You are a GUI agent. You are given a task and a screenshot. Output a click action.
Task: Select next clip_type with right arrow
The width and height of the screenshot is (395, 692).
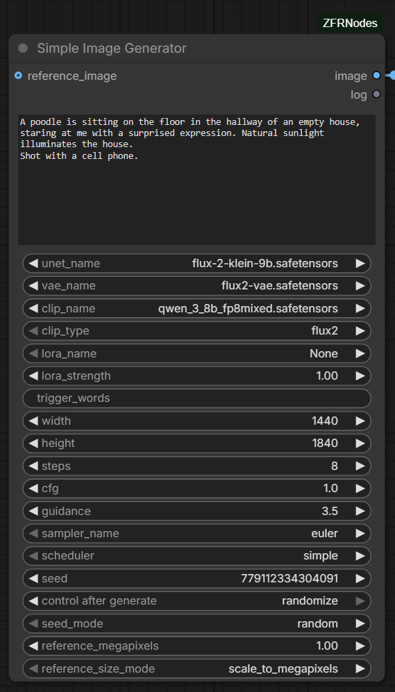[x=360, y=331]
